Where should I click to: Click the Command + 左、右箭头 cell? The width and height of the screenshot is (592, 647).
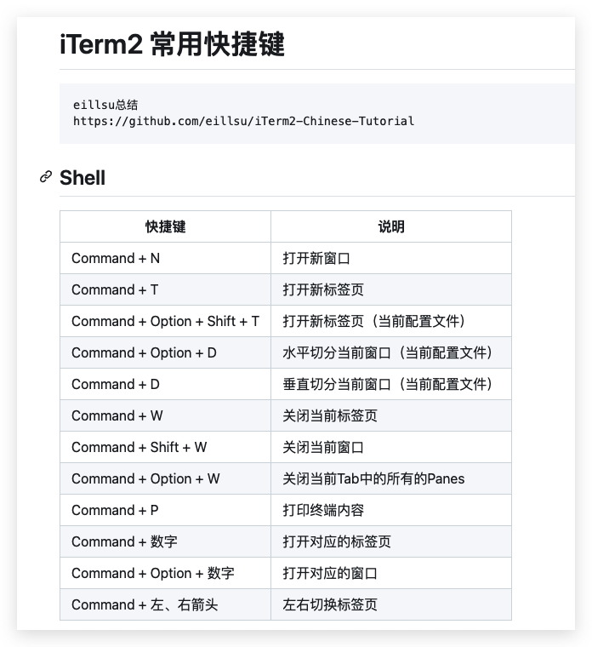pos(165,604)
